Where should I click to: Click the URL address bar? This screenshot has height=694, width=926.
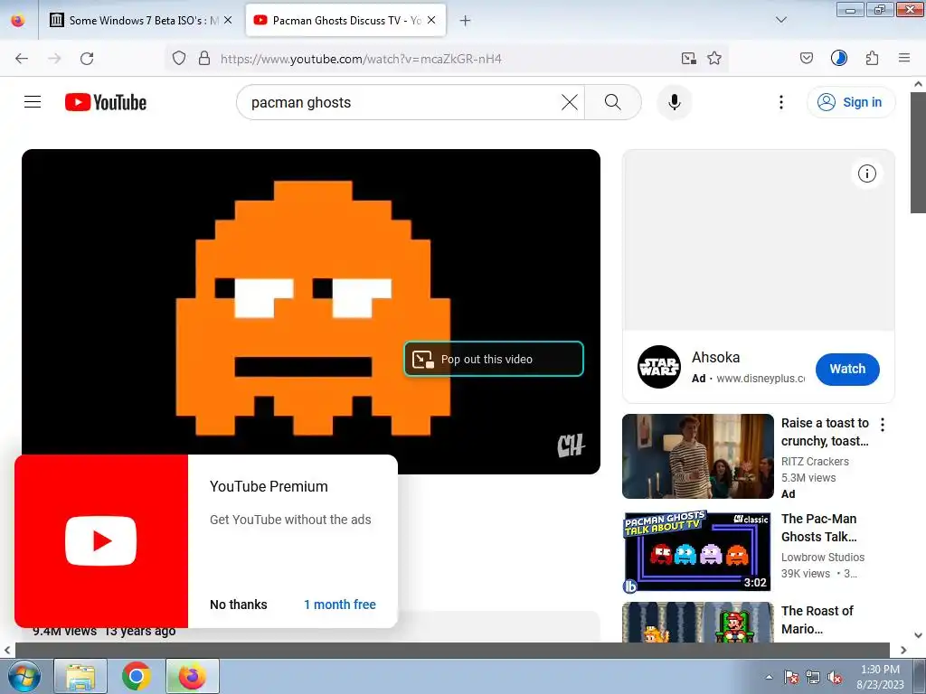coord(446,59)
